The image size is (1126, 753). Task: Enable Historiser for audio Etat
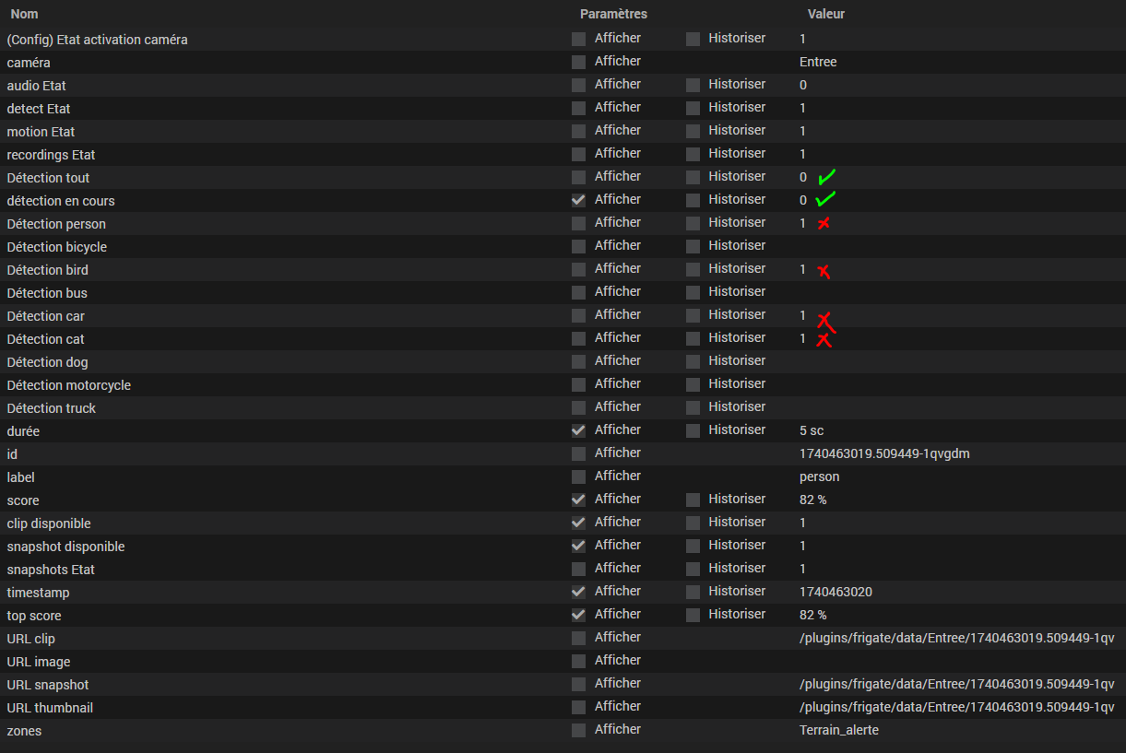point(693,85)
